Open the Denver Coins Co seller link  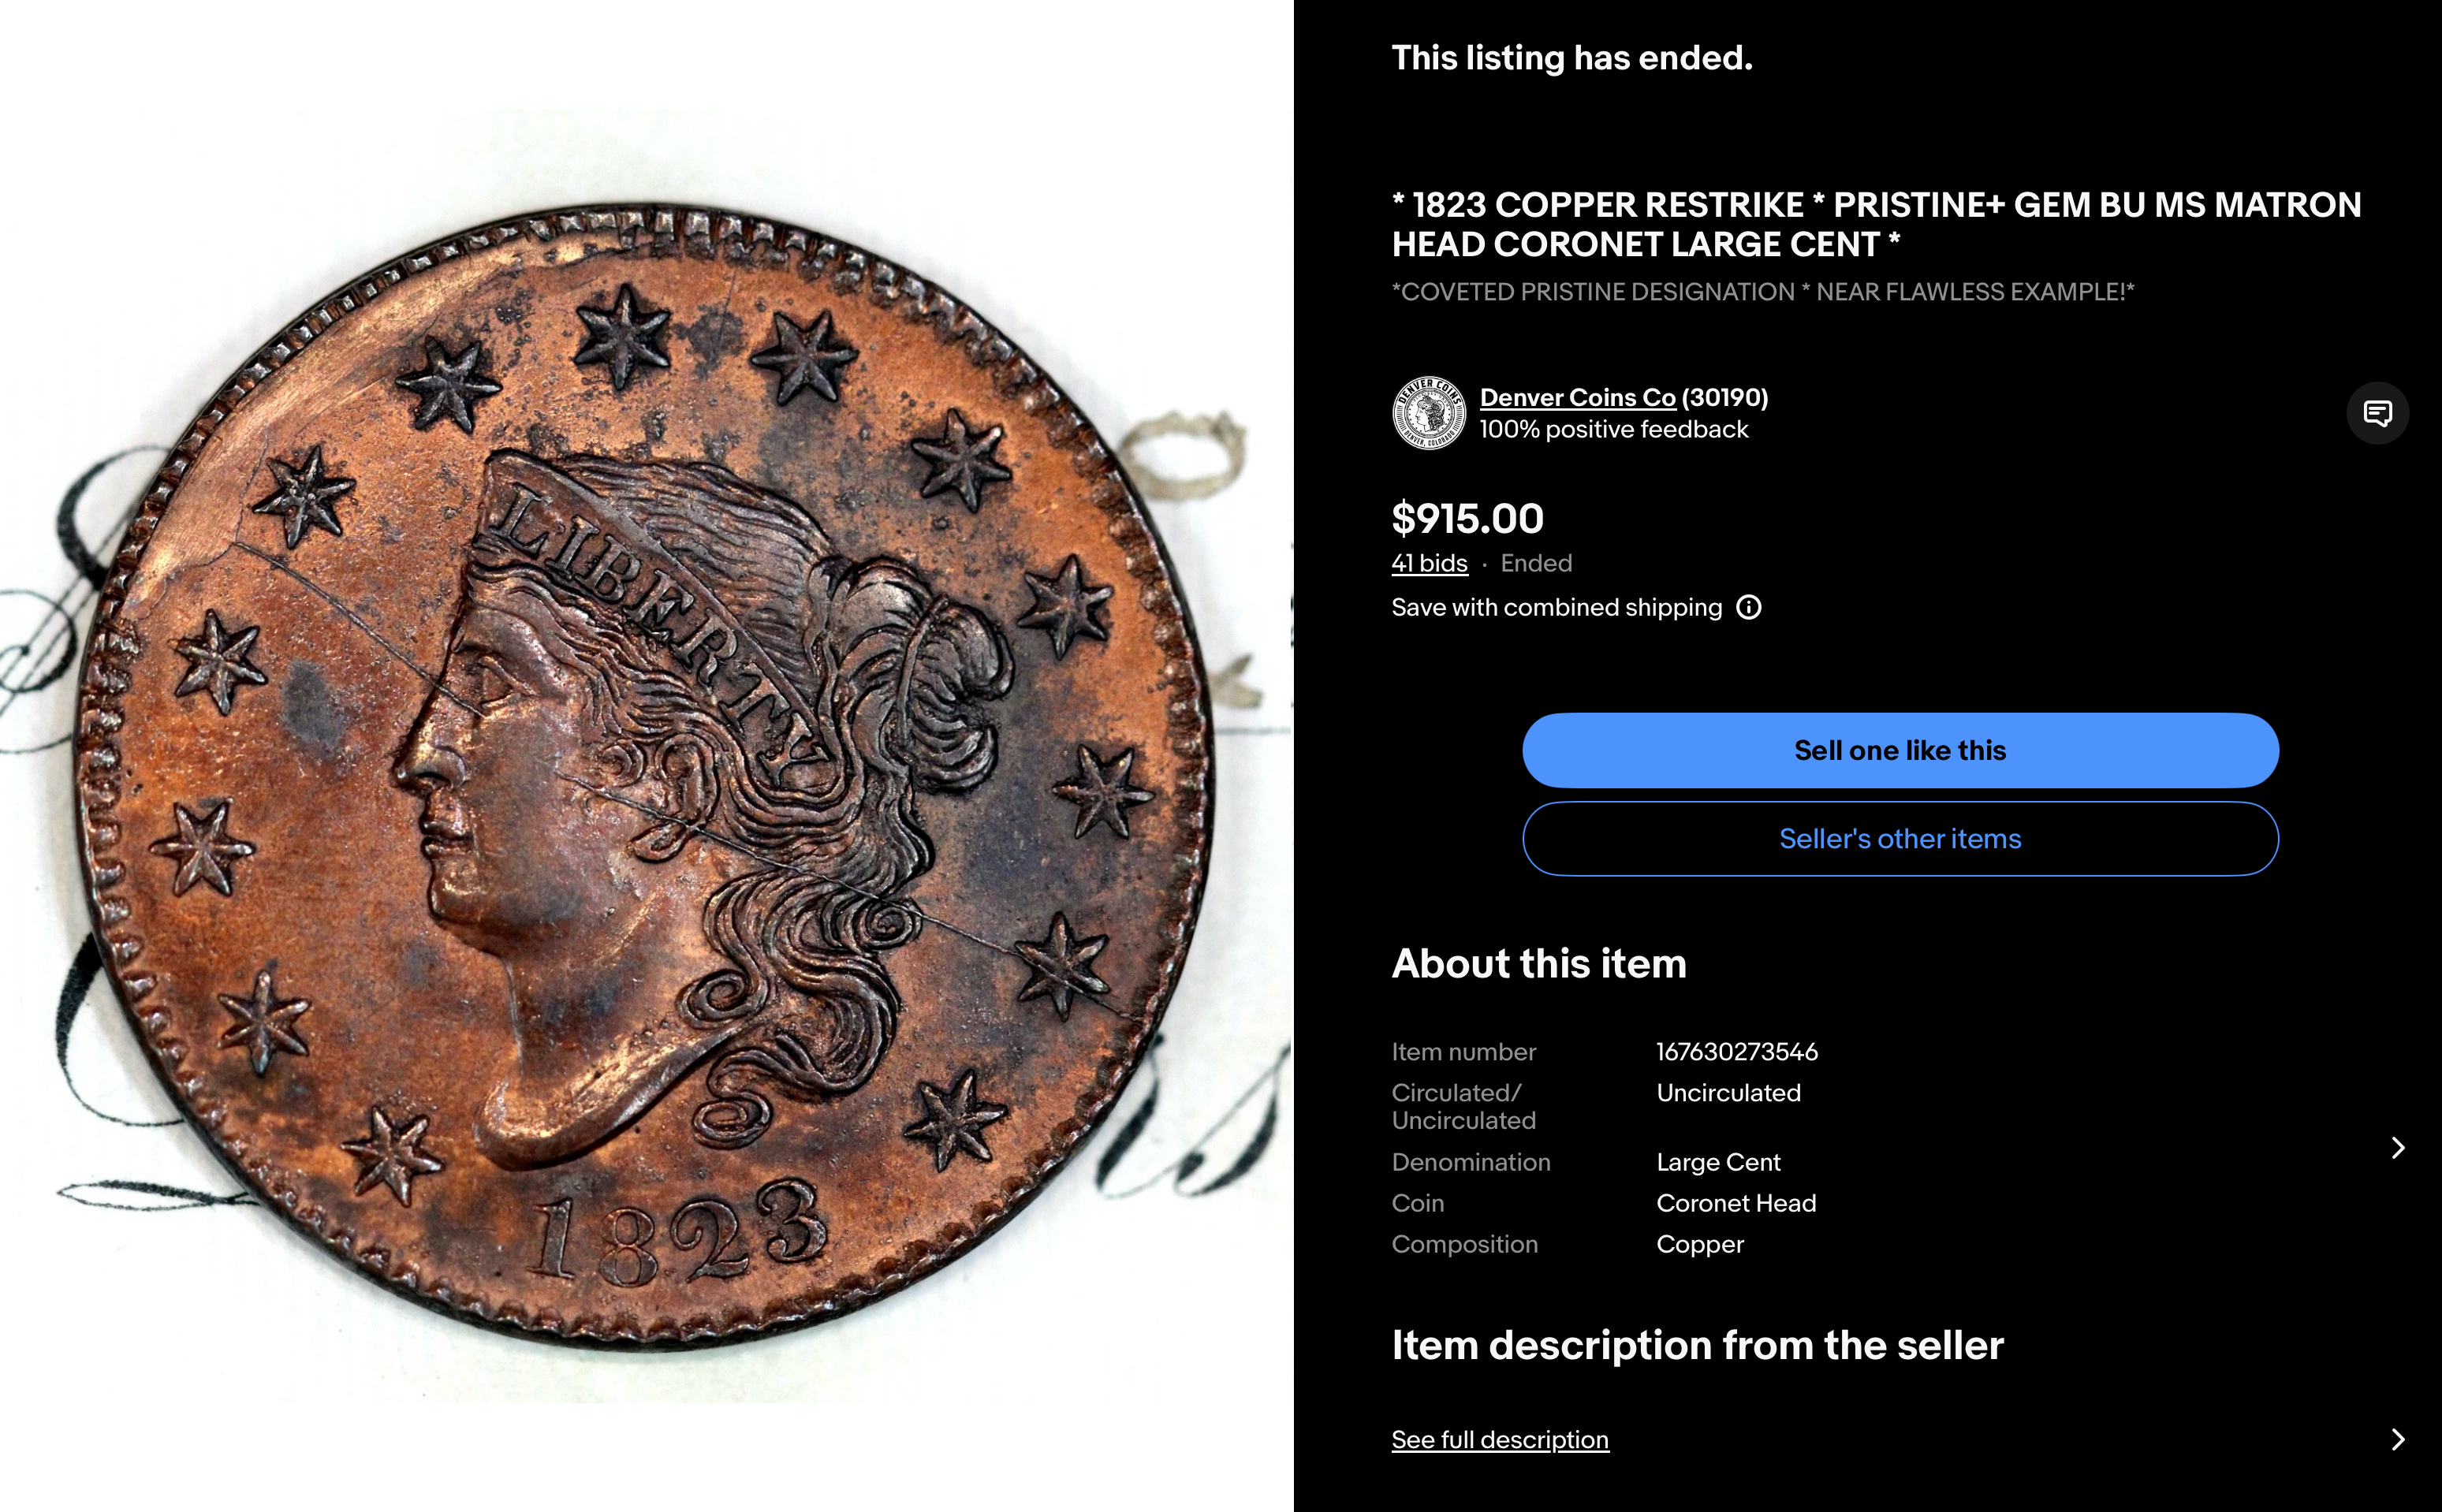[1577, 397]
